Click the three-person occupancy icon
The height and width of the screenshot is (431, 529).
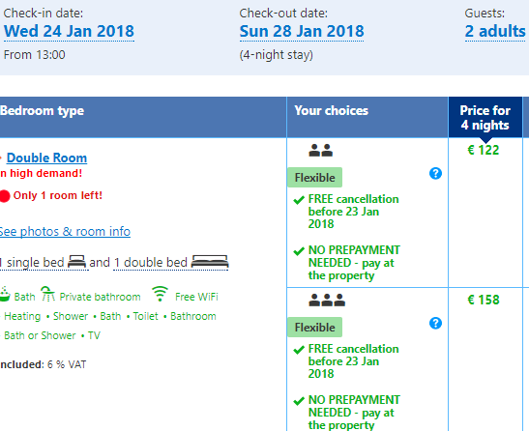click(x=327, y=301)
